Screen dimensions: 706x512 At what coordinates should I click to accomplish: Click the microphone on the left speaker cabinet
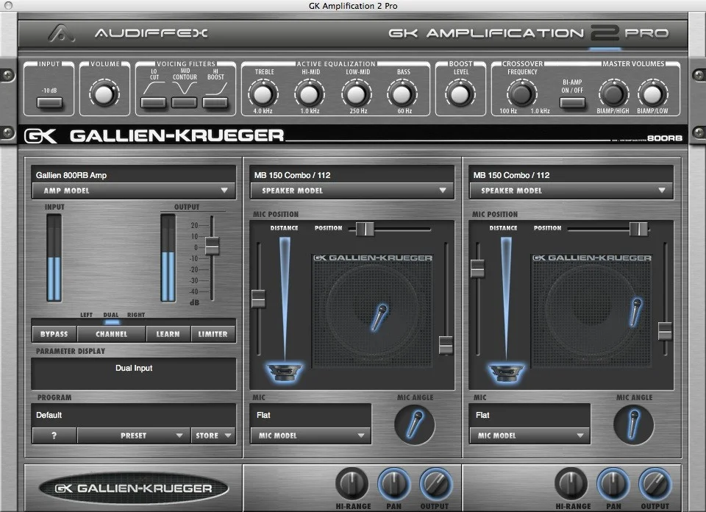pyautogui.click(x=382, y=316)
